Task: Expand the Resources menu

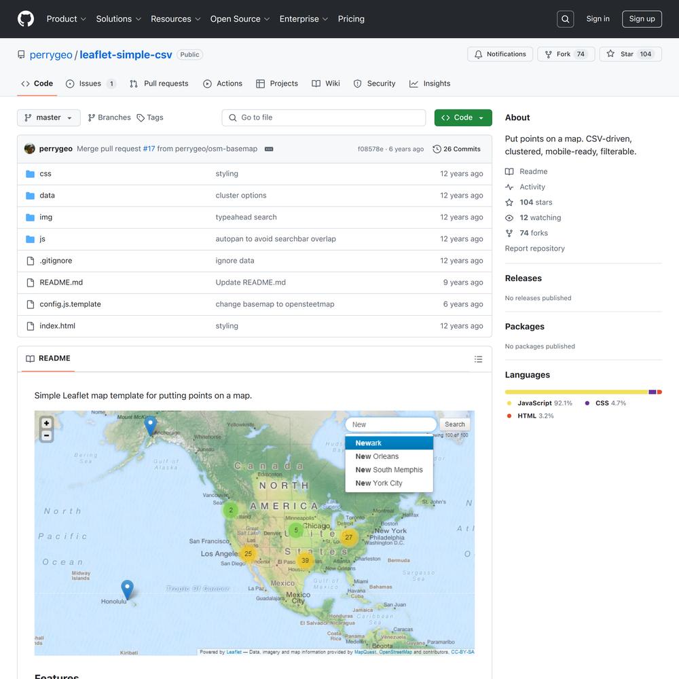Action: (x=175, y=19)
